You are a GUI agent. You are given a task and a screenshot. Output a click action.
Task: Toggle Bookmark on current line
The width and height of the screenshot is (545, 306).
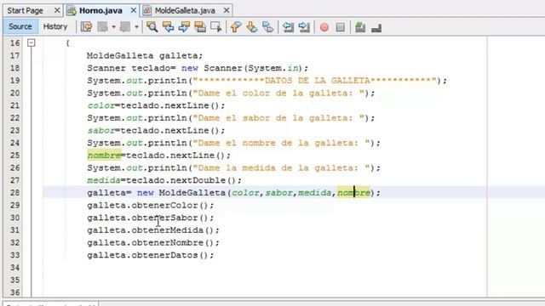[267, 26]
